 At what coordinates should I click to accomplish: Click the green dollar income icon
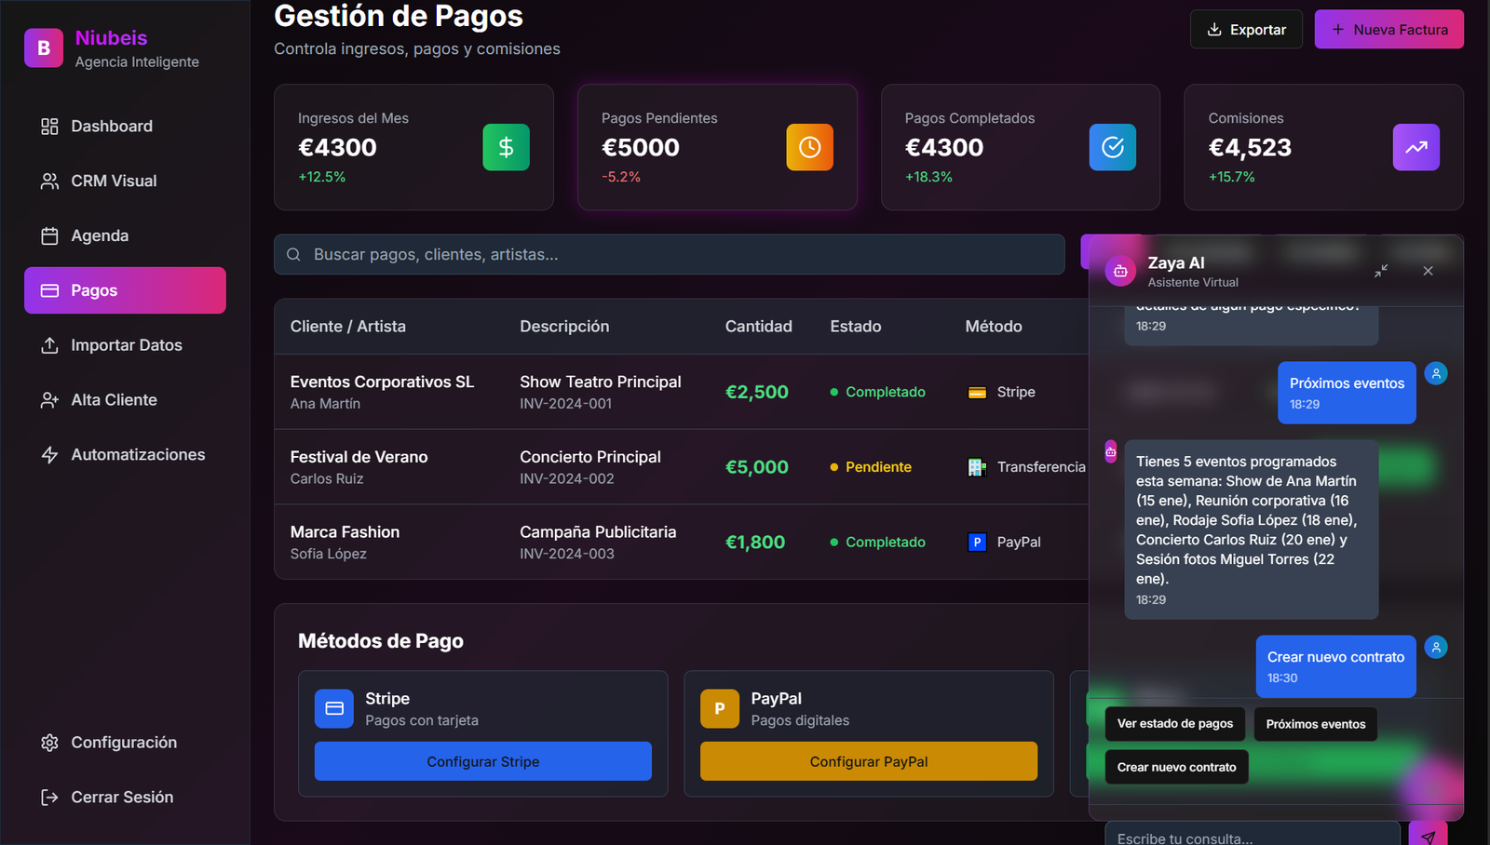point(506,147)
